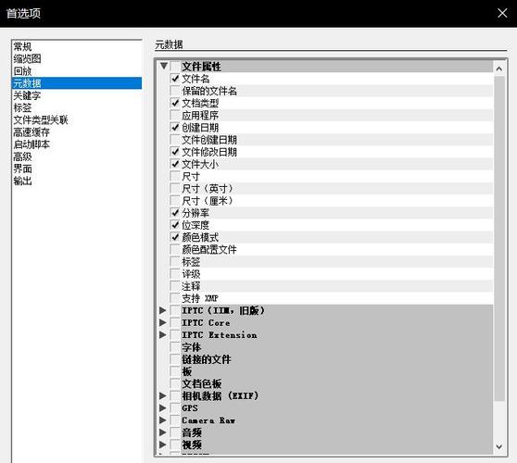
Task: Uncheck the 颜色模式 checkbox
Action: (175, 237)
